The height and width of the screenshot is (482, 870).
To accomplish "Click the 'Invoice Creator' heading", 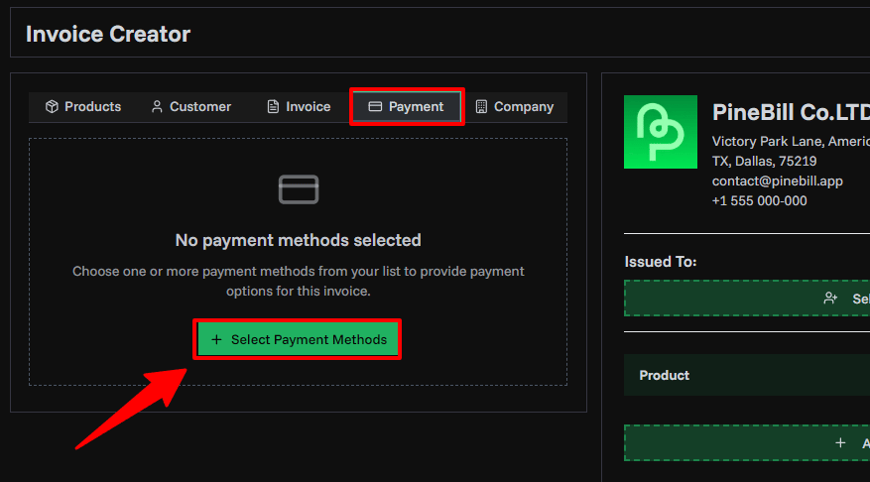I will pyautogui.click(x=108, y=35).
